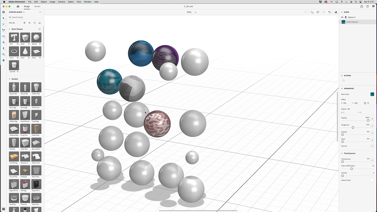Choose the Coffee Cup model thumbnail
The height and width of the screenshot is (212, 377).
pos(36,87)
